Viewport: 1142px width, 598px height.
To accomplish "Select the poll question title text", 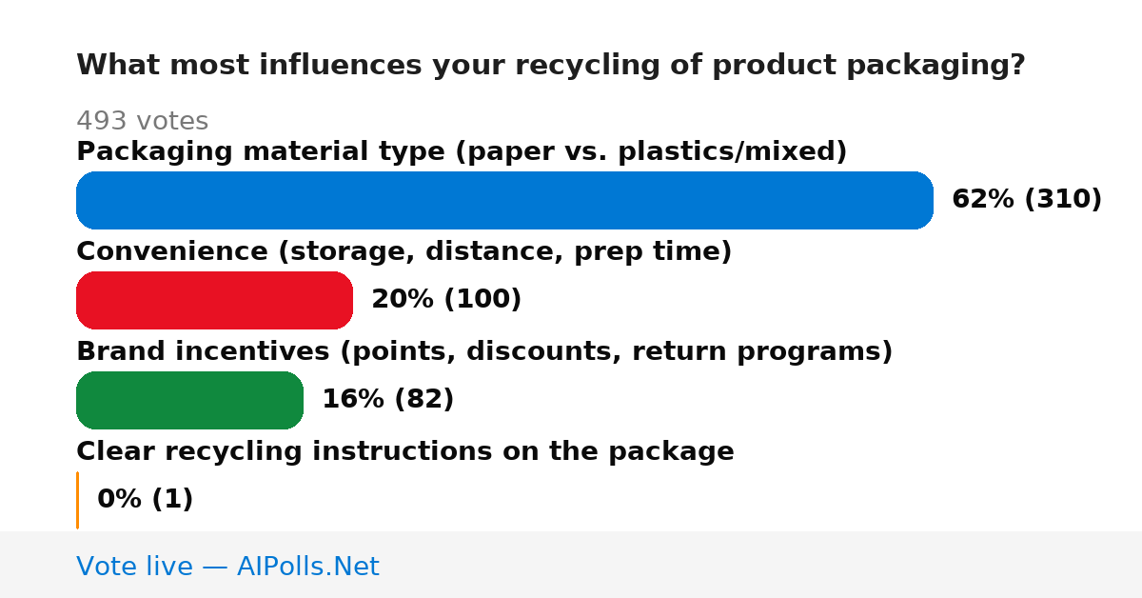I will pos(551,66).
